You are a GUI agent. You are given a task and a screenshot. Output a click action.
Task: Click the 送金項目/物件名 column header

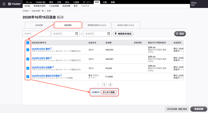[39, 43]
